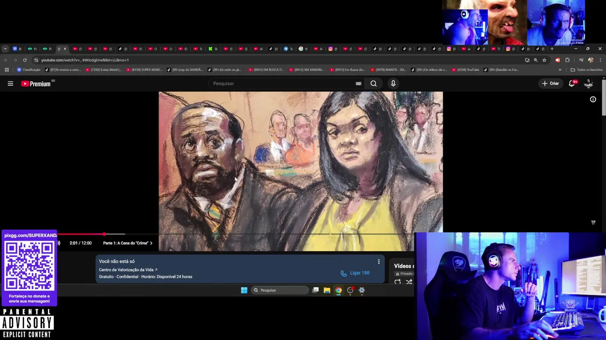
Task: Open the on-screen keyboard in search box
Action: (x=358, y=84)
